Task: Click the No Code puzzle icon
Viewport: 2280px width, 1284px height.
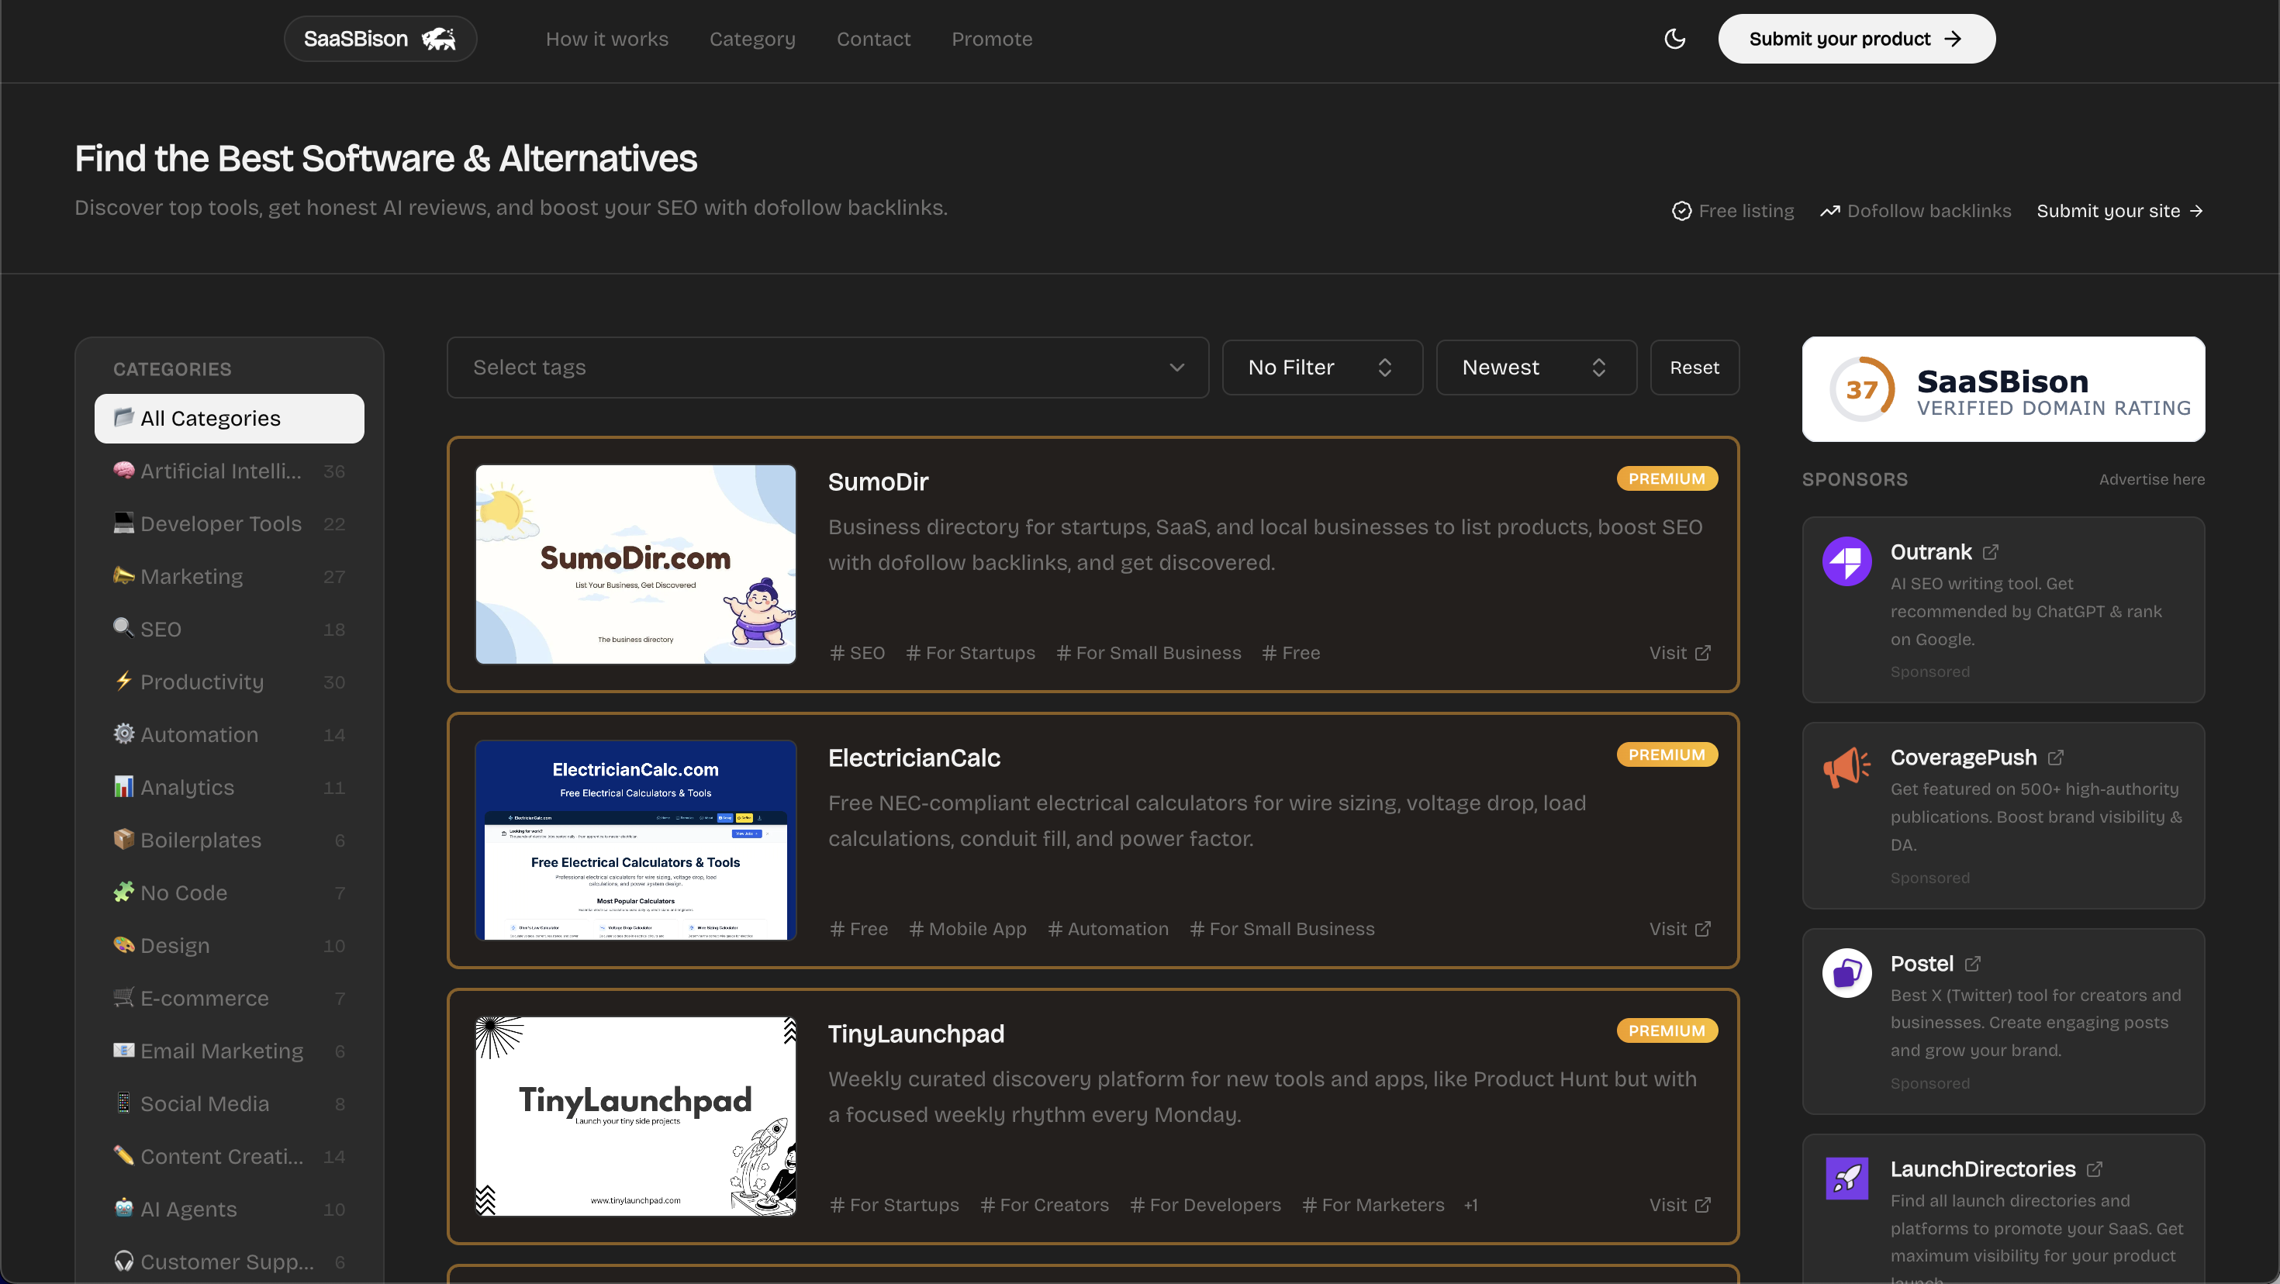Action: point(124,892)
